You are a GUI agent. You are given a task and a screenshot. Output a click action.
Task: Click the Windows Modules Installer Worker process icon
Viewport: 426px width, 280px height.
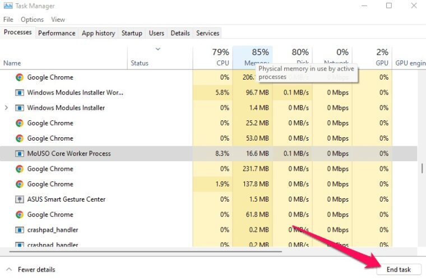19,92
